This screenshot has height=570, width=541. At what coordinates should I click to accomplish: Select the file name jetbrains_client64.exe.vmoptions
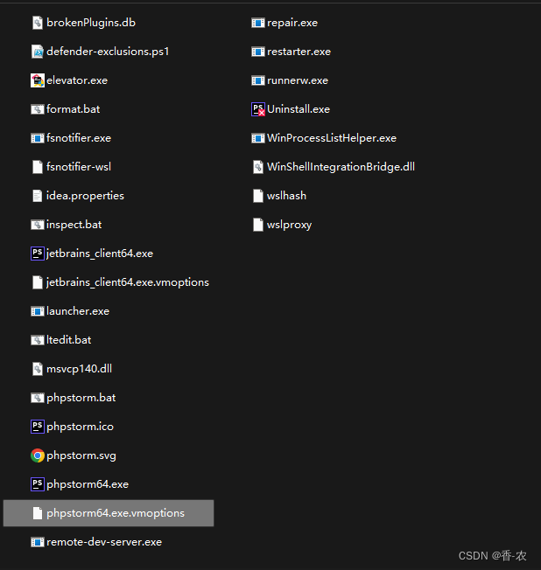[128, 282]
